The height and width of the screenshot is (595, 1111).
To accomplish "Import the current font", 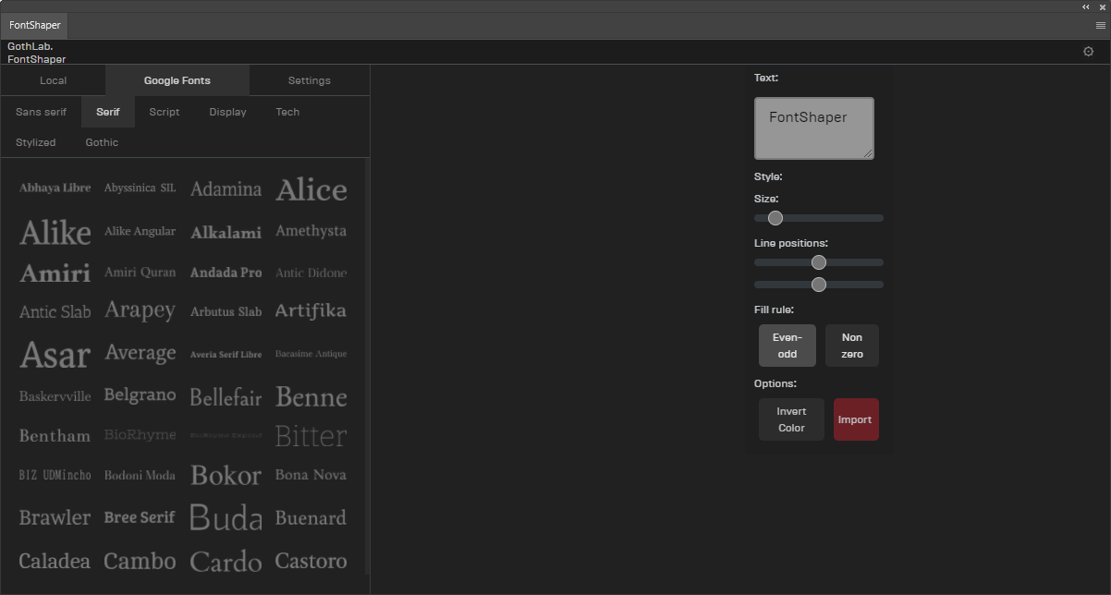I will (856, 419).
